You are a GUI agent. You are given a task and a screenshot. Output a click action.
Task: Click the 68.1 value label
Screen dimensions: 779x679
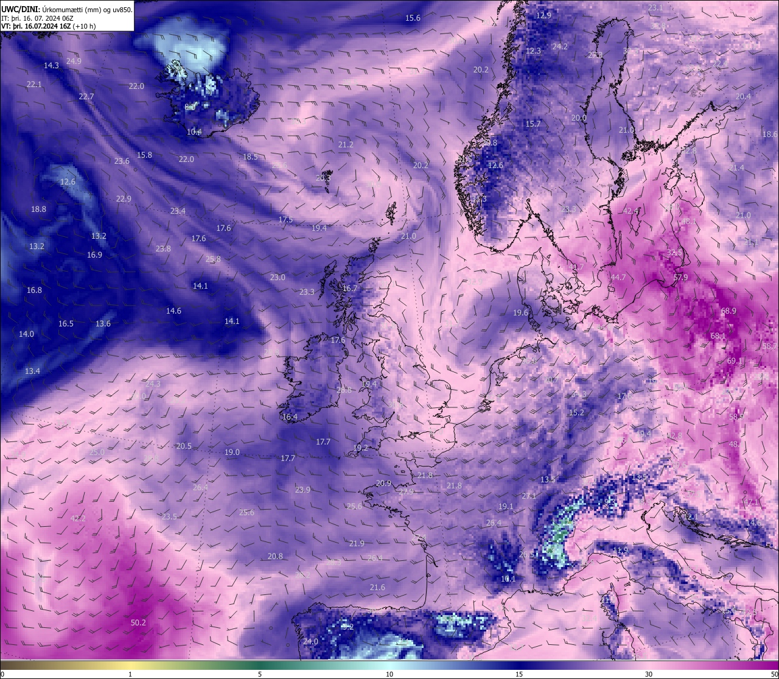pos(718,336)
